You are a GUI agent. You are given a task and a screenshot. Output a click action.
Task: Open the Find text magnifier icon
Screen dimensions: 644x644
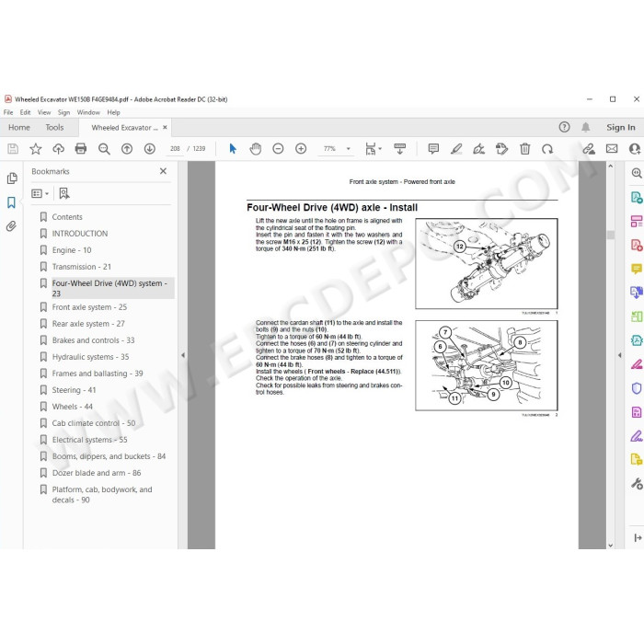tap(104, 149)
